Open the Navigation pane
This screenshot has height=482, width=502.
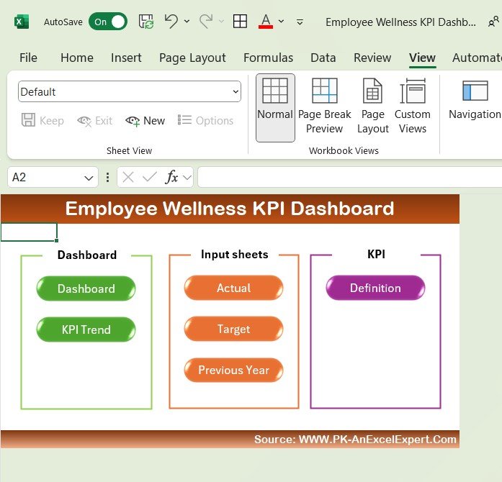click(475, 100)
